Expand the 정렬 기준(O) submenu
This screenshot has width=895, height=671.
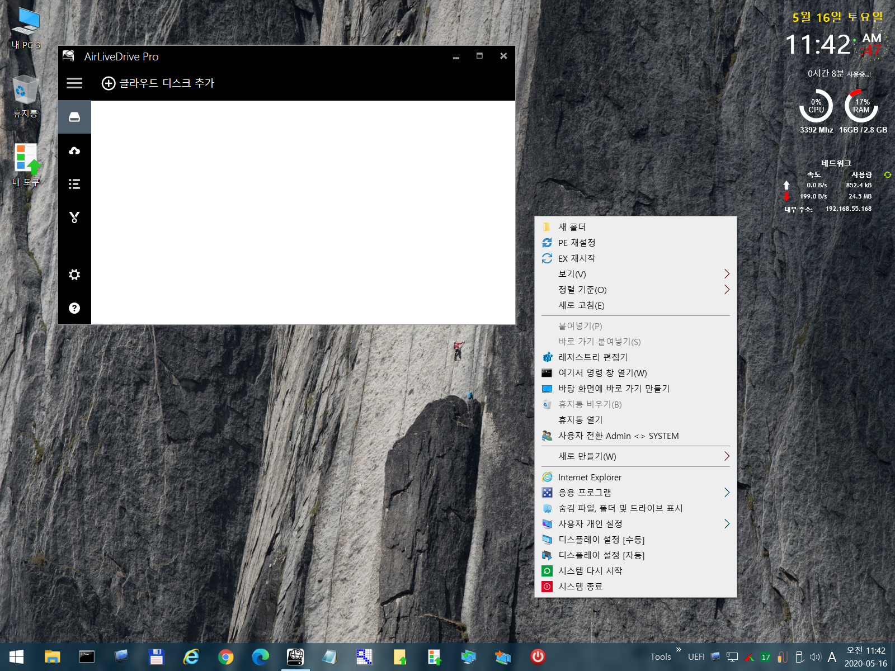[x=635, y=290]
